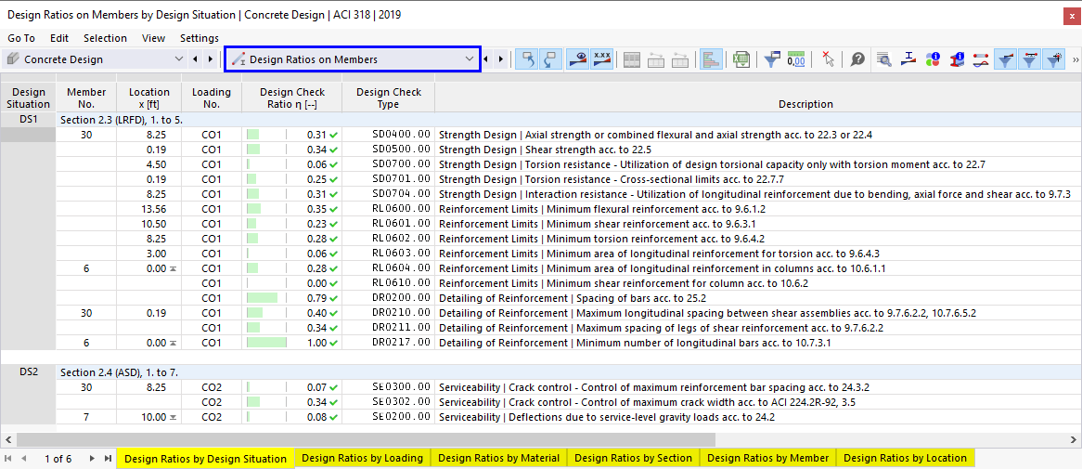This screenshot has height=469, width=1082.
Task: Click the location cell 13.56
Action: [x=149, y=207]
